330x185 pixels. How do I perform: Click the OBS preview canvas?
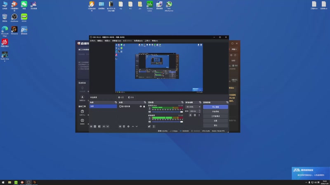pos(159,68)
